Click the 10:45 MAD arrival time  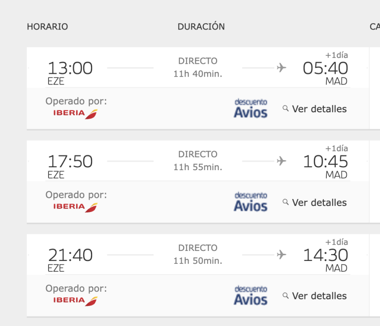[325, 162]
